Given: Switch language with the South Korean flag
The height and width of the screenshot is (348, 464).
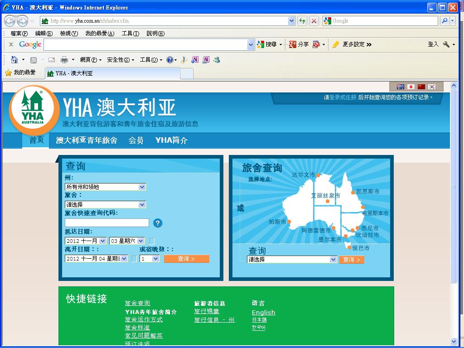Looking at the screenshot, I should (432, 87).
